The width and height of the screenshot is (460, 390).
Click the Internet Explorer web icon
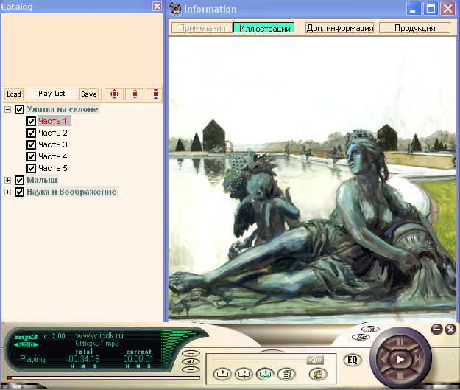[318, 375]
